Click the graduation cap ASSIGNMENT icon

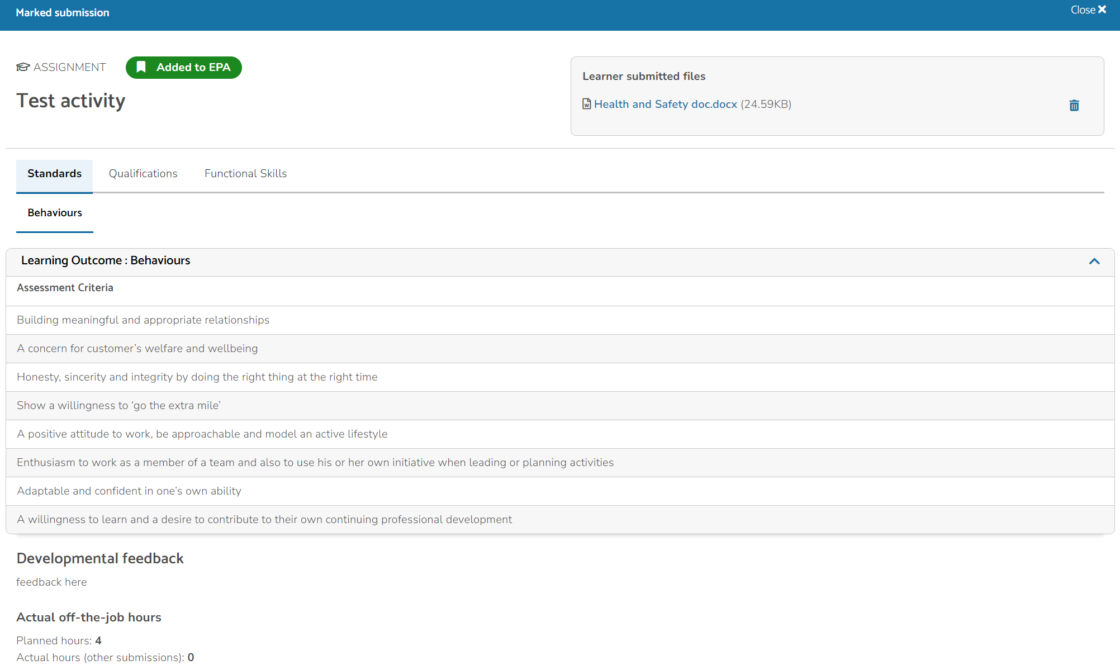pyautogui.click(x=22, y=67)
